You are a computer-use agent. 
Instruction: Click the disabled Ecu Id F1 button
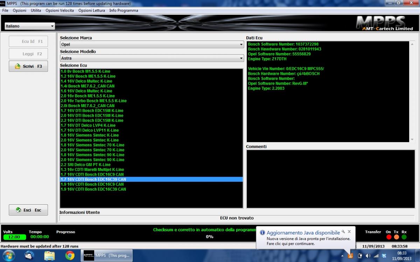coord(28,41)
